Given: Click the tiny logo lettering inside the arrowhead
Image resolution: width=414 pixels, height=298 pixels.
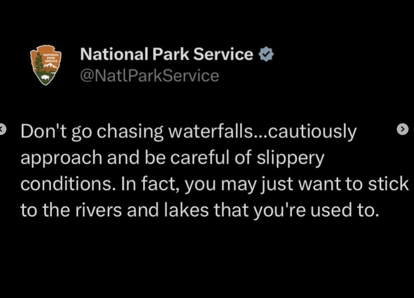Looking at the screenshot, I should point(50,57).
